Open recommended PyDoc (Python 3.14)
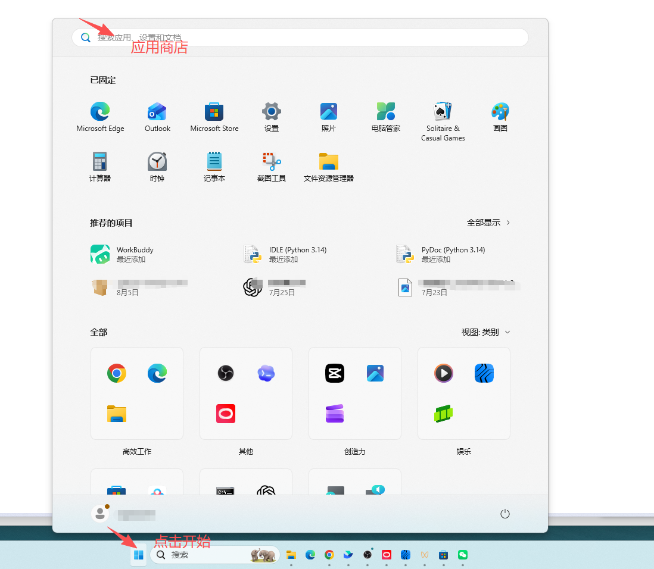This screenshot has height=569, width=654. coord(441,254)
